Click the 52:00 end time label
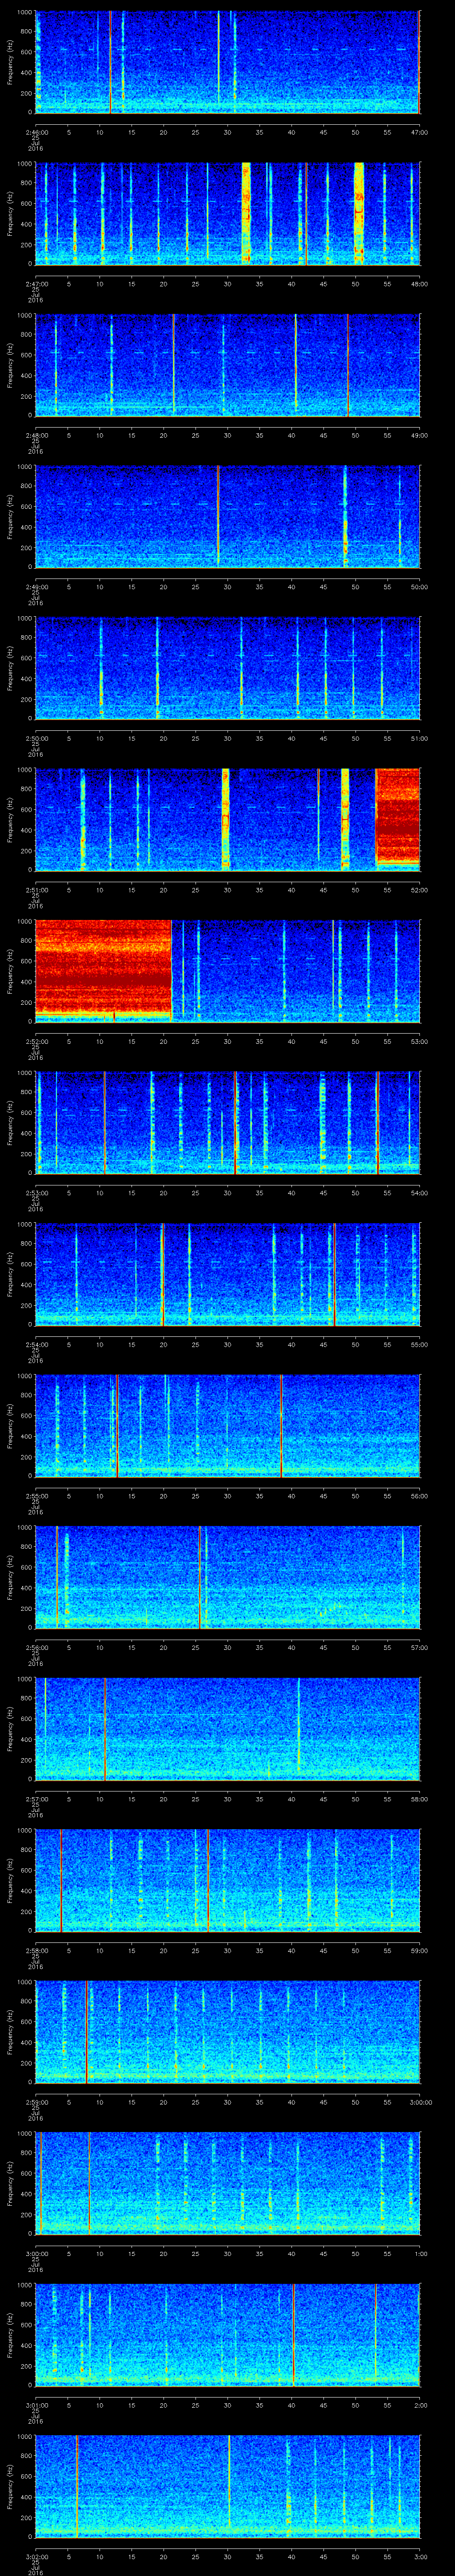 (420, 890)
